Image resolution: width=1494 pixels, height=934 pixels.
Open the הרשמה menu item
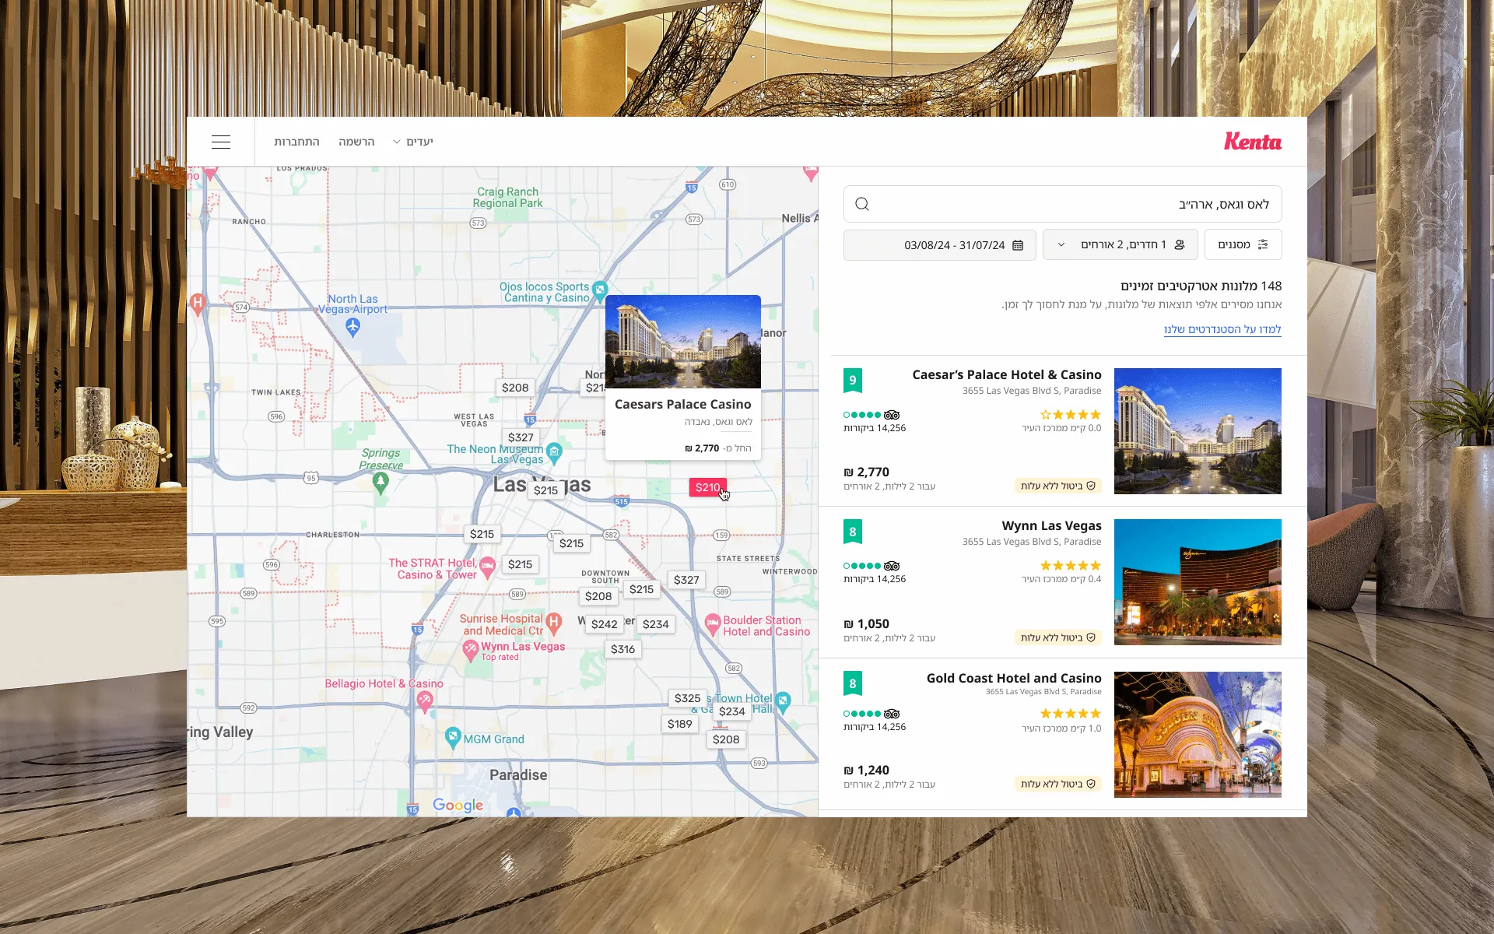356,142
